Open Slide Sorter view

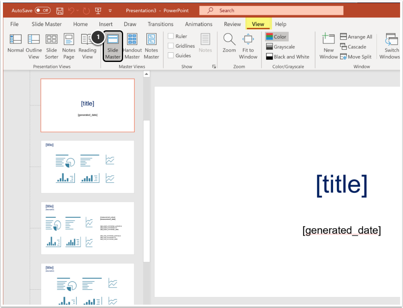(51, 46)
